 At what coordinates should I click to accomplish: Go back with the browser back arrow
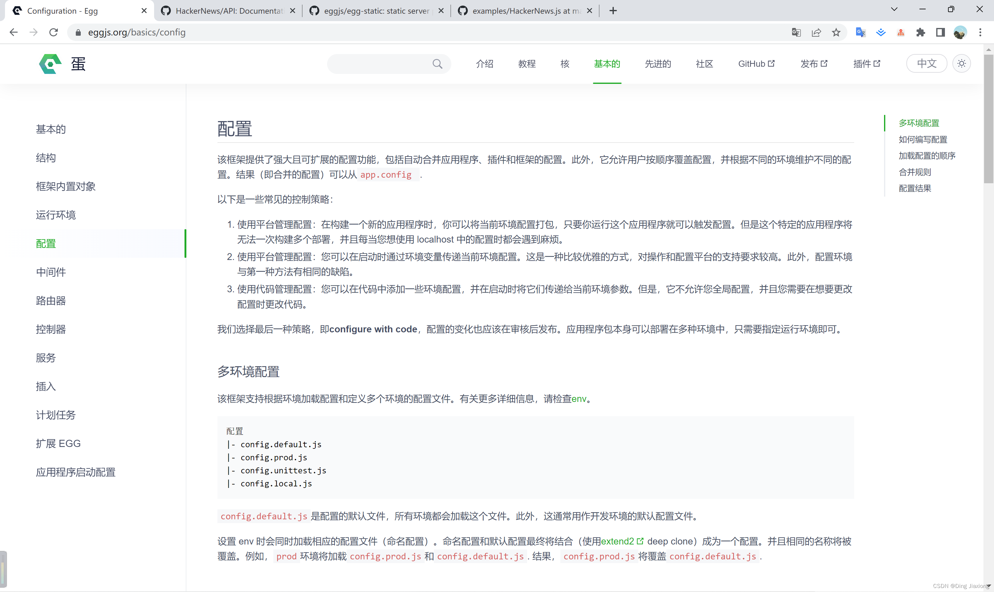click(x=14, y=32)
